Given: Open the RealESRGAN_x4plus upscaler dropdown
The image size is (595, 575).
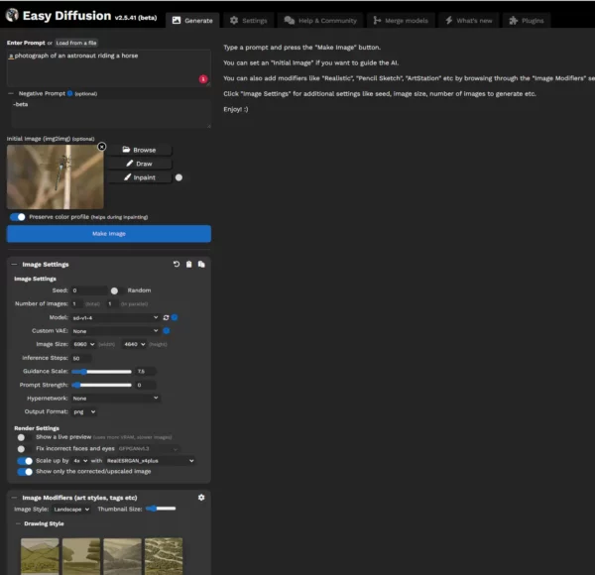Looking at the screenshot, I should [151, 460].
